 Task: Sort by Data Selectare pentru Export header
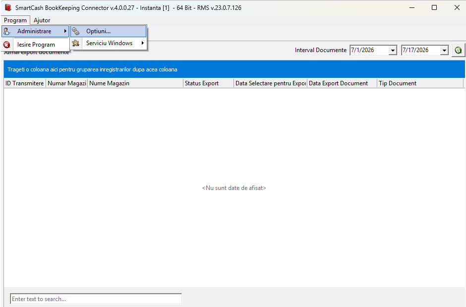click(271, 83)
